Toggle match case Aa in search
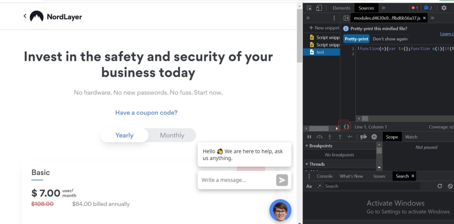454x224 pixels. [x=309, y=186]
